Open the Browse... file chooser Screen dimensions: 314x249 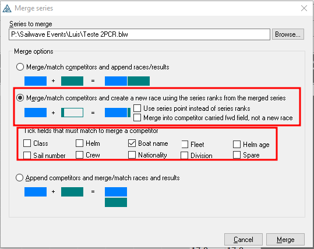(288, 34)
